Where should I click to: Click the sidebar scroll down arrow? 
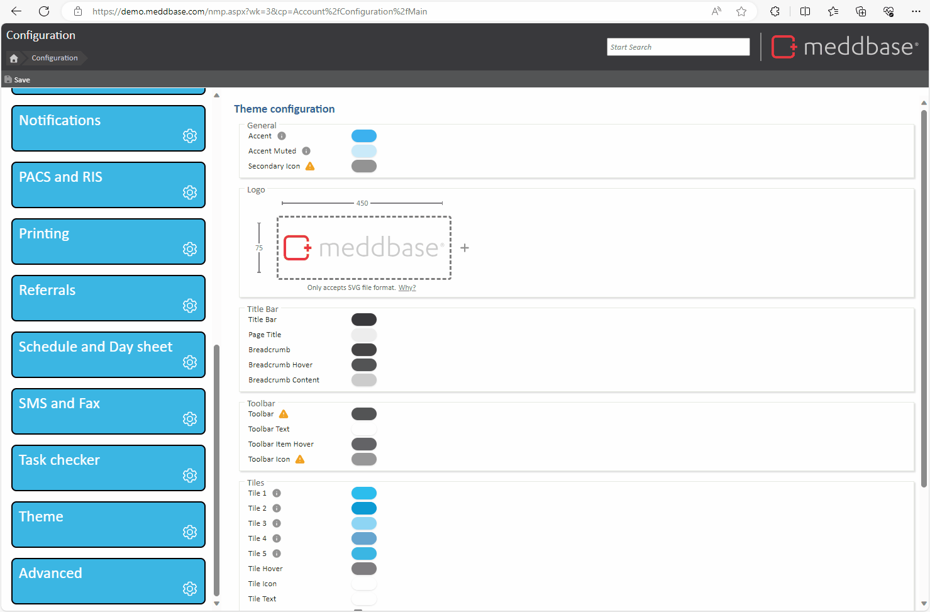point(217,603)
